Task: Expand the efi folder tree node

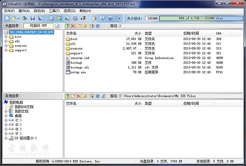Action: (x=6, y=41)
